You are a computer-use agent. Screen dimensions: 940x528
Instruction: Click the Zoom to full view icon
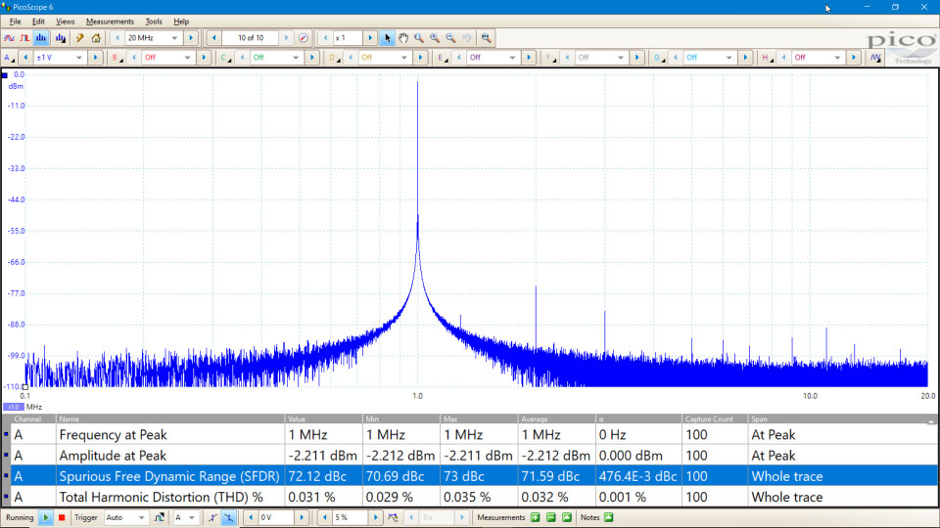click(x=486, y=38)
